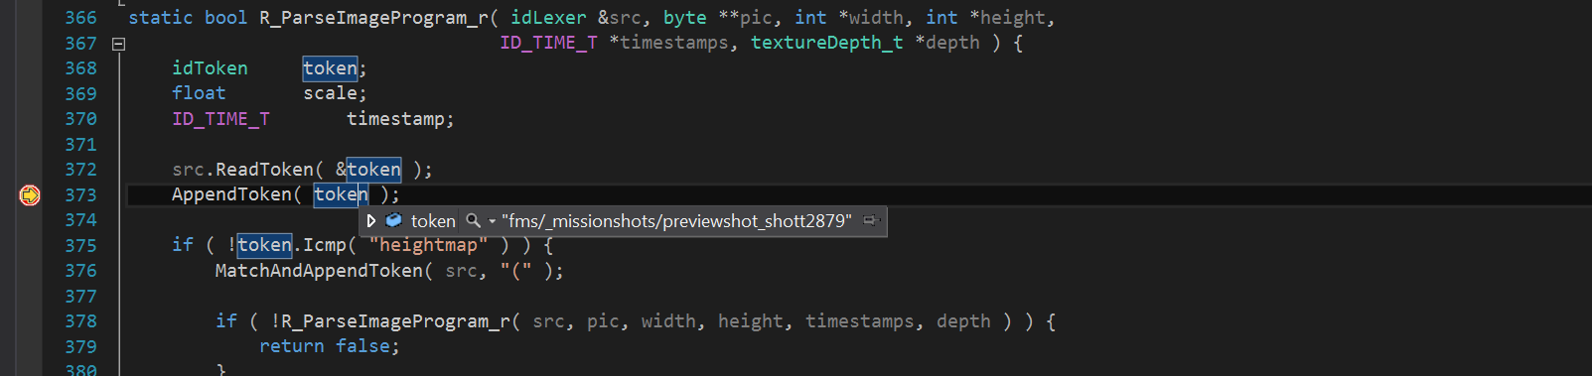Click 'timestamp' variable on line 370
This screenshot has width=1592, height=376.
[x=395, y=119]
